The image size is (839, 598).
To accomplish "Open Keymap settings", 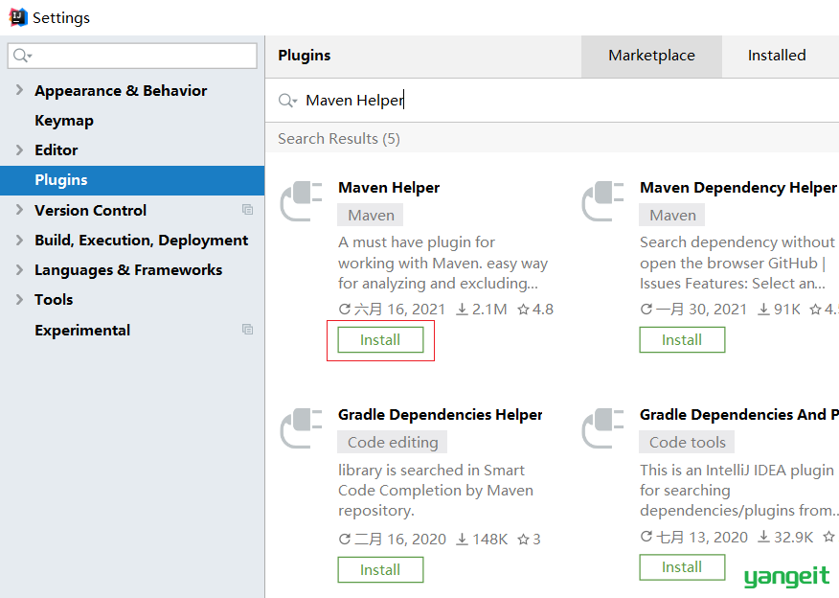I will (x=64, y=121).
